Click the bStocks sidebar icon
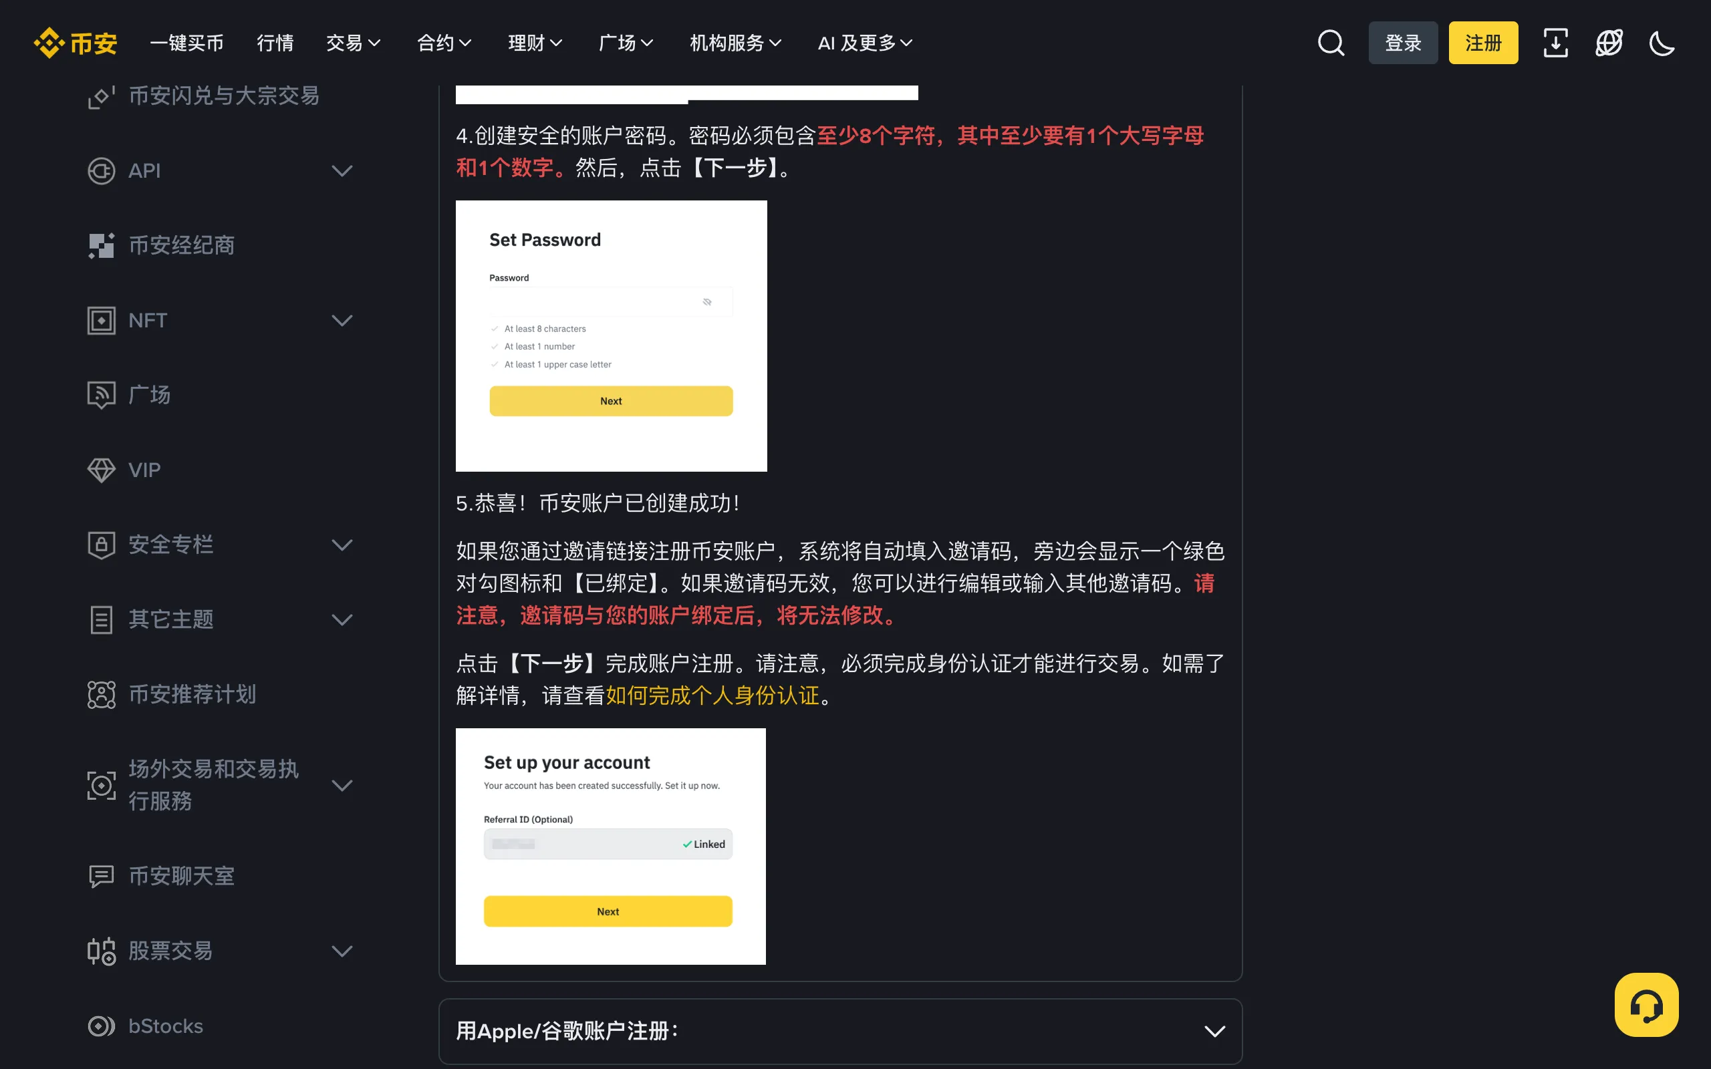Viewport: 1711px width, 1069px height. coord(101,1026)
